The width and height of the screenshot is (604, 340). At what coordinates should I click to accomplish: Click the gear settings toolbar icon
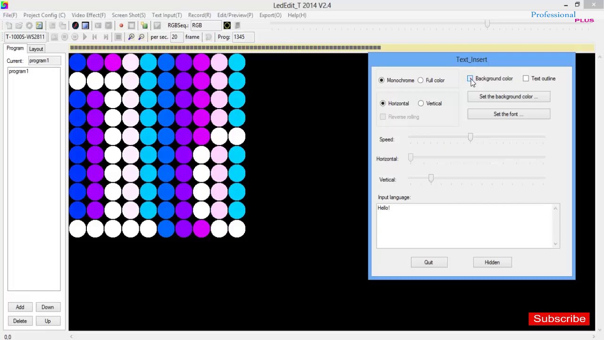(x=29, y=25)
